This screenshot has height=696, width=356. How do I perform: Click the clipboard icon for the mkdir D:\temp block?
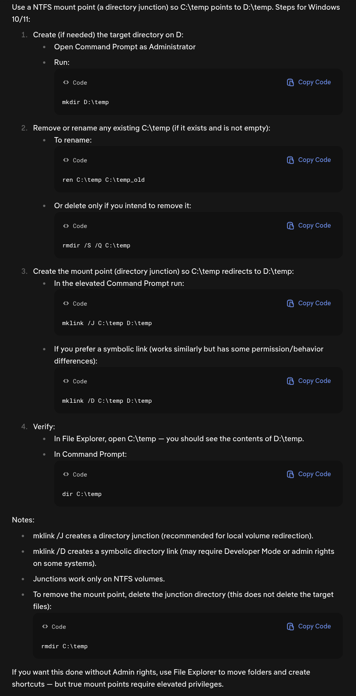pyautogui.click(x=290, y=82)
